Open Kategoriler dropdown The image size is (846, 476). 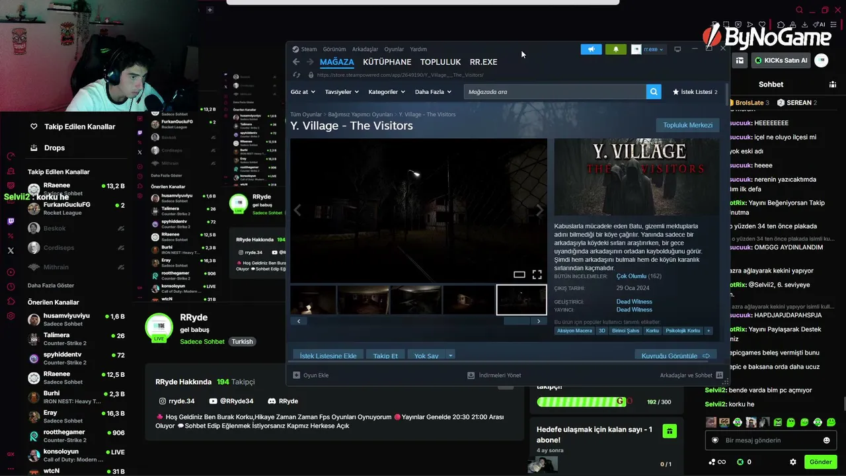point(387,92)
